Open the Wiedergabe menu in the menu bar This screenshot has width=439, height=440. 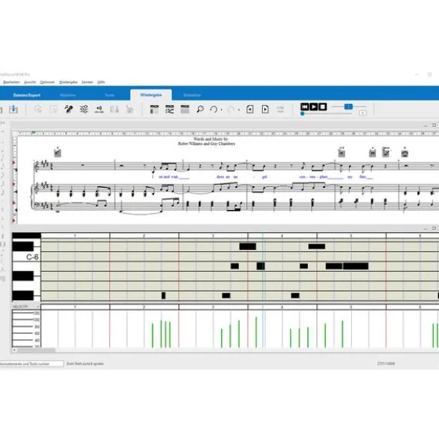68,82
